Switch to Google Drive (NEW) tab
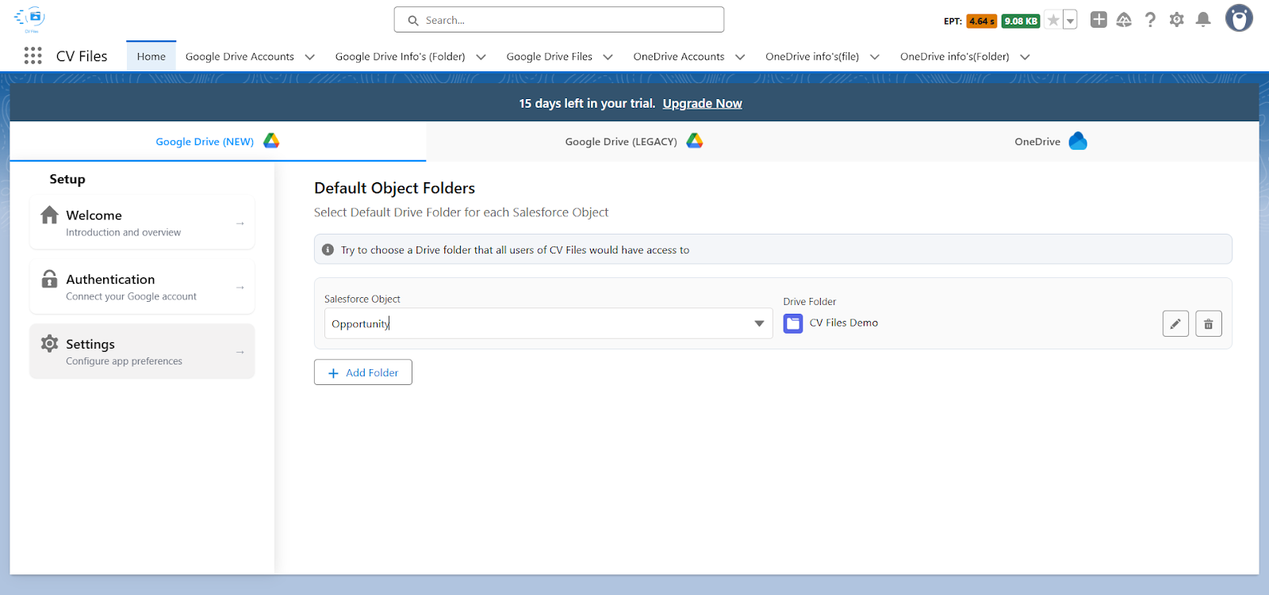Screen dimensions: 1269x595 (218, 141)
